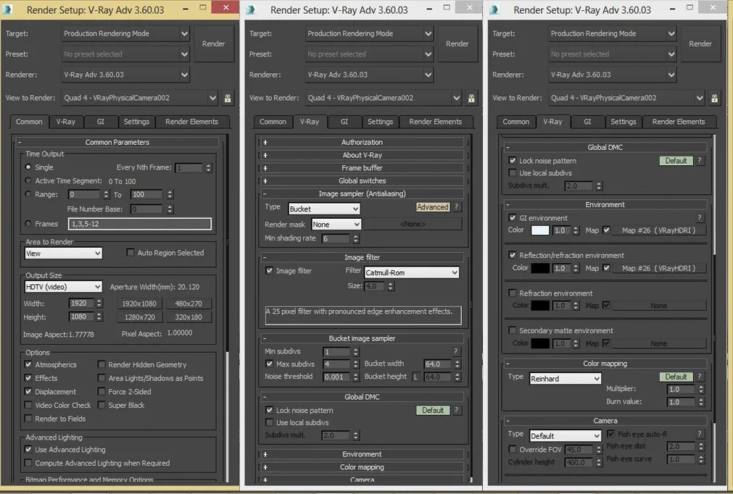
Task: Click Default button in right window Global DMC
Action: [x=676, y=161]
